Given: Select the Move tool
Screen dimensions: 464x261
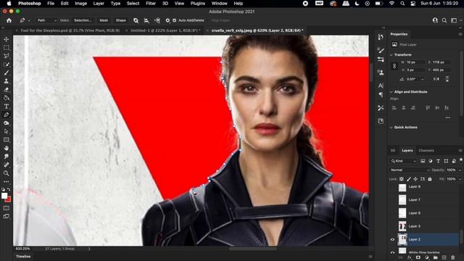Looking at the screenshot, I should click(x=7, y=39).
